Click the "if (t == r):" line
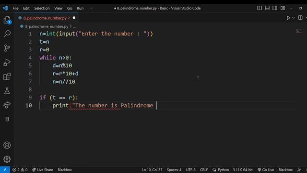The height and width of the screenshot is (173, 307). pyautogui.click(x=59, y=98)
